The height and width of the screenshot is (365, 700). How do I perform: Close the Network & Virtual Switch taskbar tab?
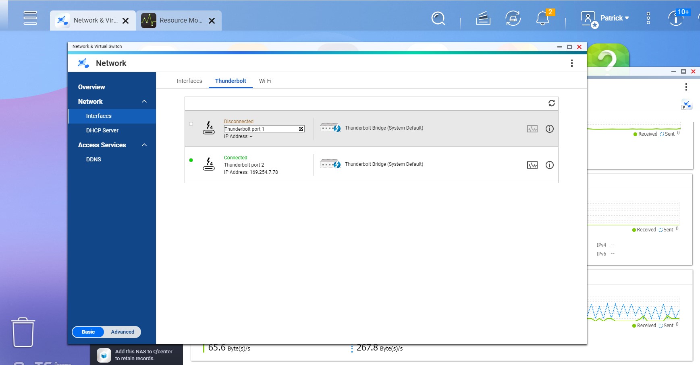pyautogui.click(x=126, y=21)
